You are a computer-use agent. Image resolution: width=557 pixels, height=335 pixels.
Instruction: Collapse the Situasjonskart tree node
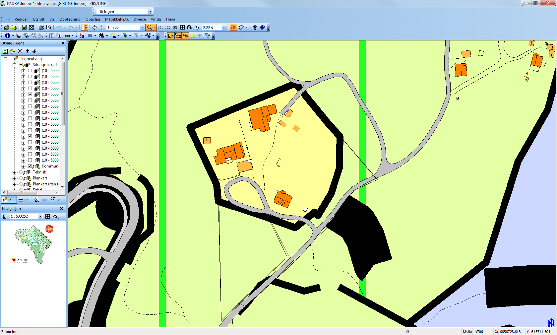(14, 65)
